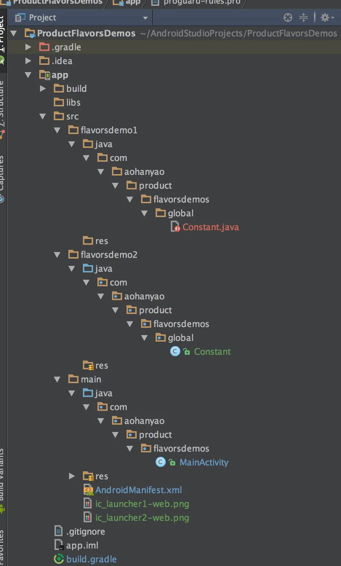Click the app.iml file icon
This screenshot has height=566, width=341.
pyautogui.click(x=59, y=545)
